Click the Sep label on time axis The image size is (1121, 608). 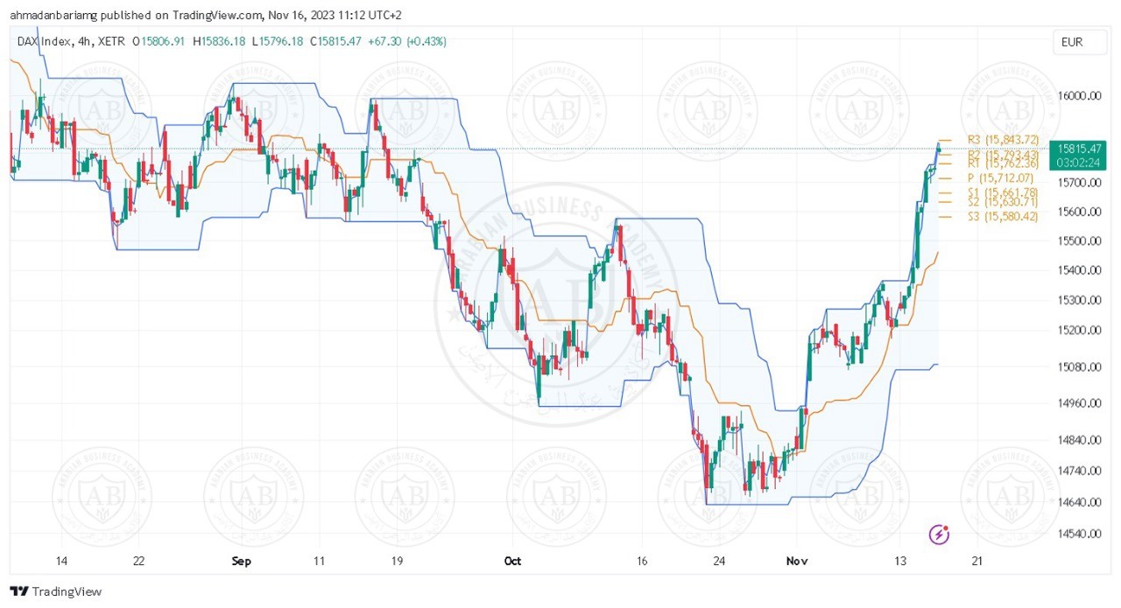click(x=242, y=561)
